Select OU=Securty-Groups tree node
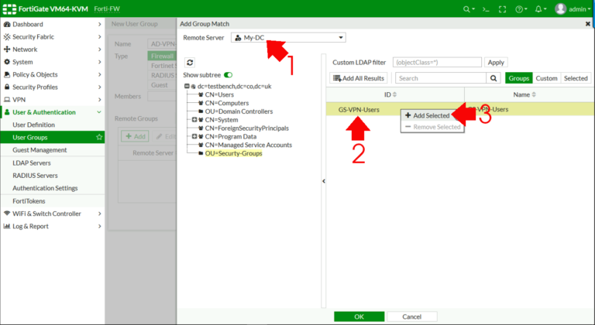 233,153
